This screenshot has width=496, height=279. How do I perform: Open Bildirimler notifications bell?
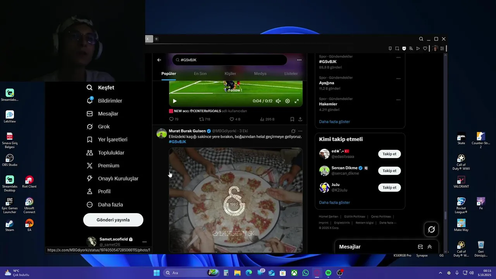[x=105, y=101]
